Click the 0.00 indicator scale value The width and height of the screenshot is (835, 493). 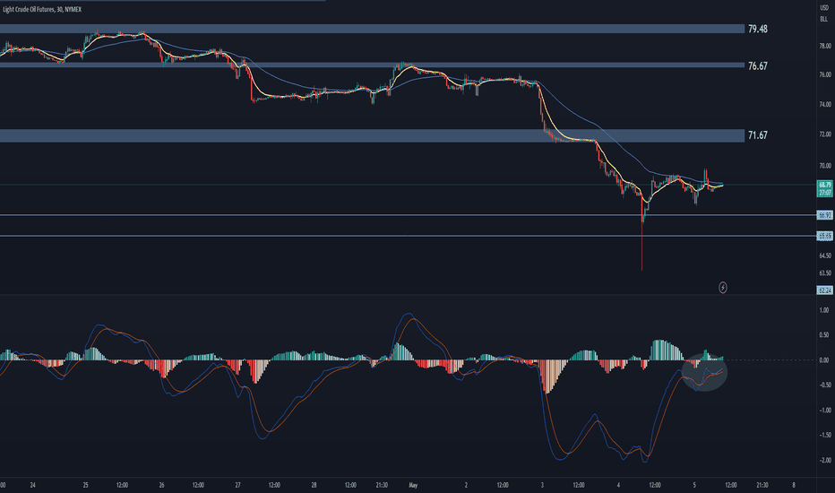pos(824,360)
